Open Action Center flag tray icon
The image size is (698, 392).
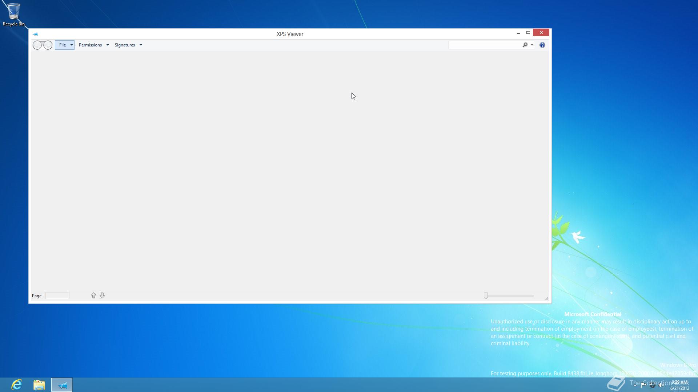(643, 385)
